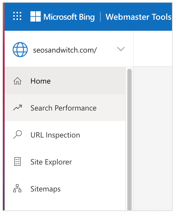Image resolution: width=175 pixels, height=213 pixels.
Task: Click the URL Inspection magnifier icon
Action: point(17,135)
